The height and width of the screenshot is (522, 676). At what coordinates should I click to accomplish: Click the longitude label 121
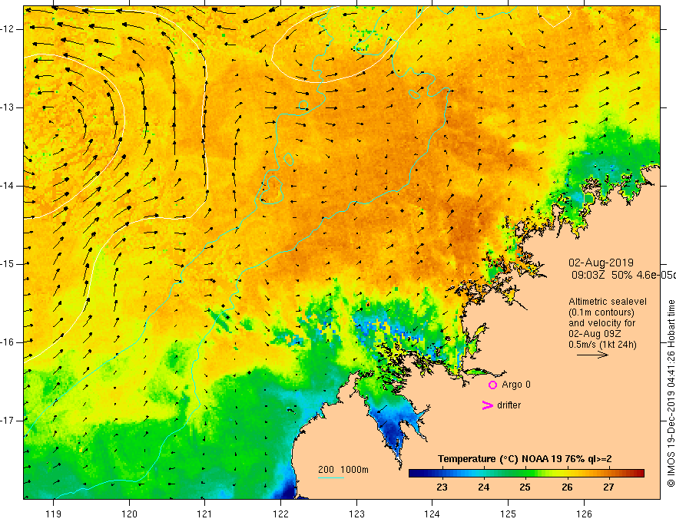pos(205,514)
